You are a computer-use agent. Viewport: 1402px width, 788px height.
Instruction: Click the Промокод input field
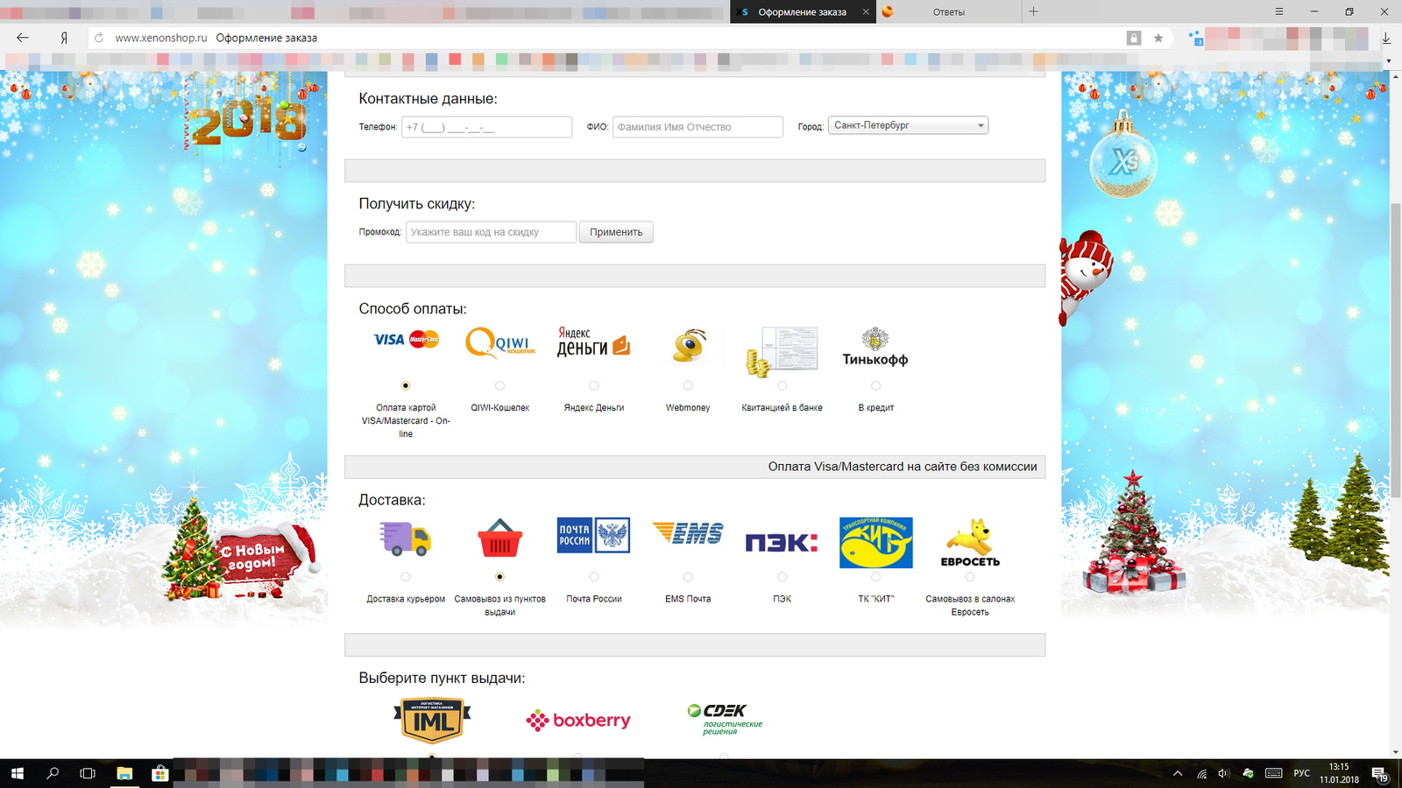[x=491, y=232]
